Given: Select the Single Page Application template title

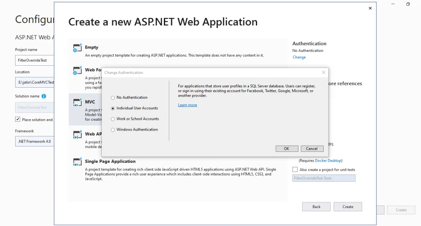Looking at the screenshot, I should (x=110, y=162).
